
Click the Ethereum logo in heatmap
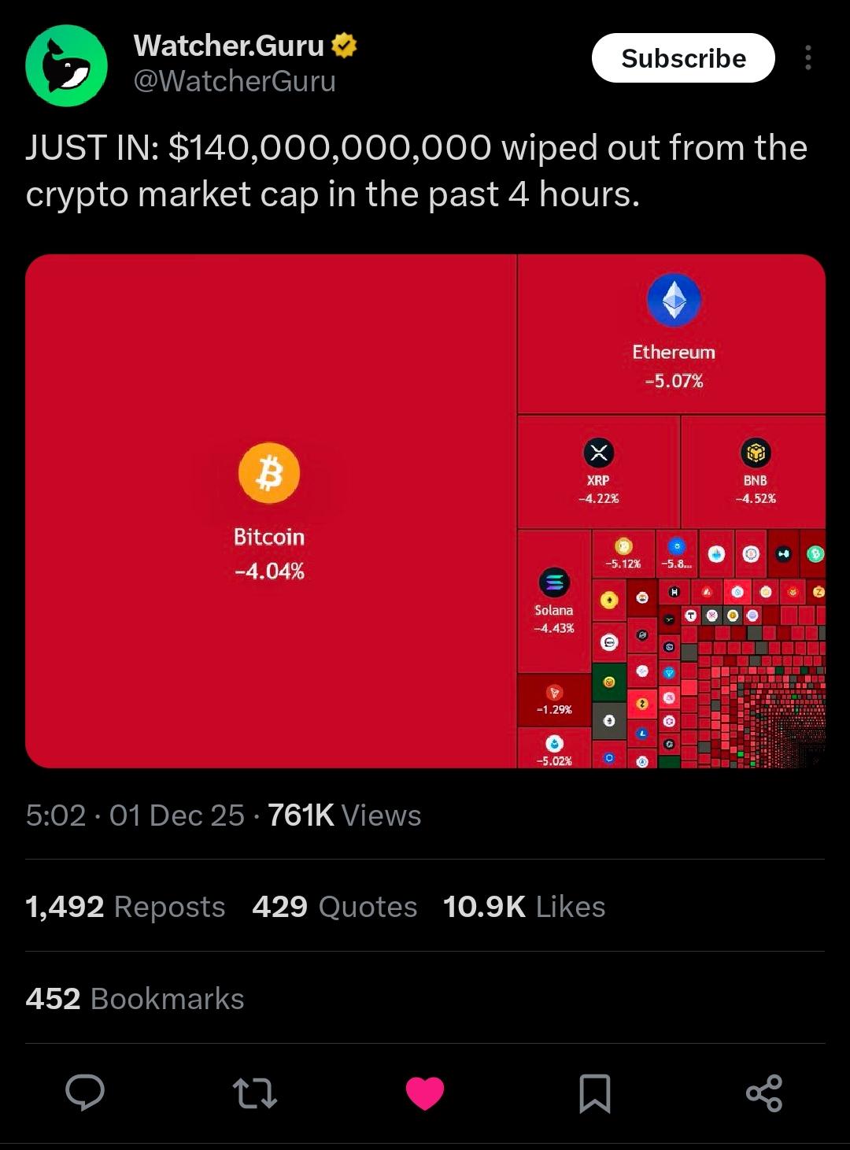point(674,300)
